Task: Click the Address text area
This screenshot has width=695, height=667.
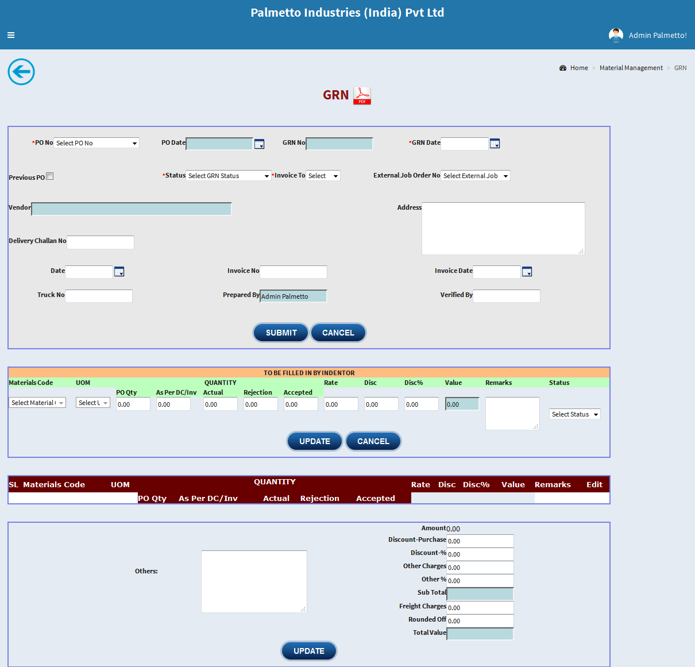Action: pos(503,229)
